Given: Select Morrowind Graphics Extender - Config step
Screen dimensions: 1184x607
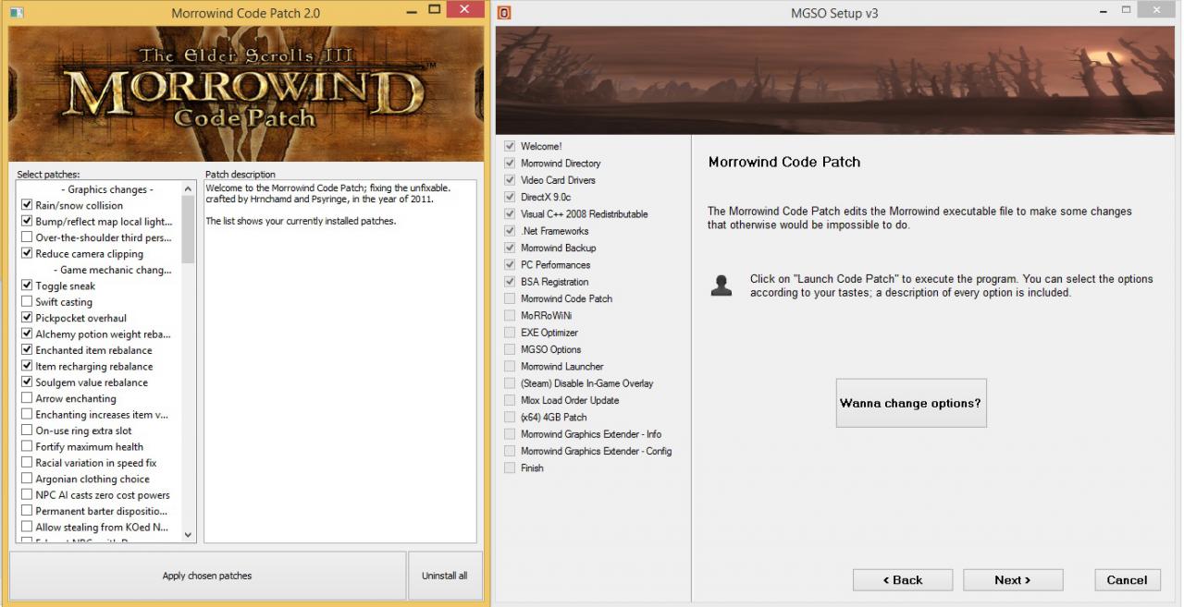Looking at the screenshot, I should [588, 451].
